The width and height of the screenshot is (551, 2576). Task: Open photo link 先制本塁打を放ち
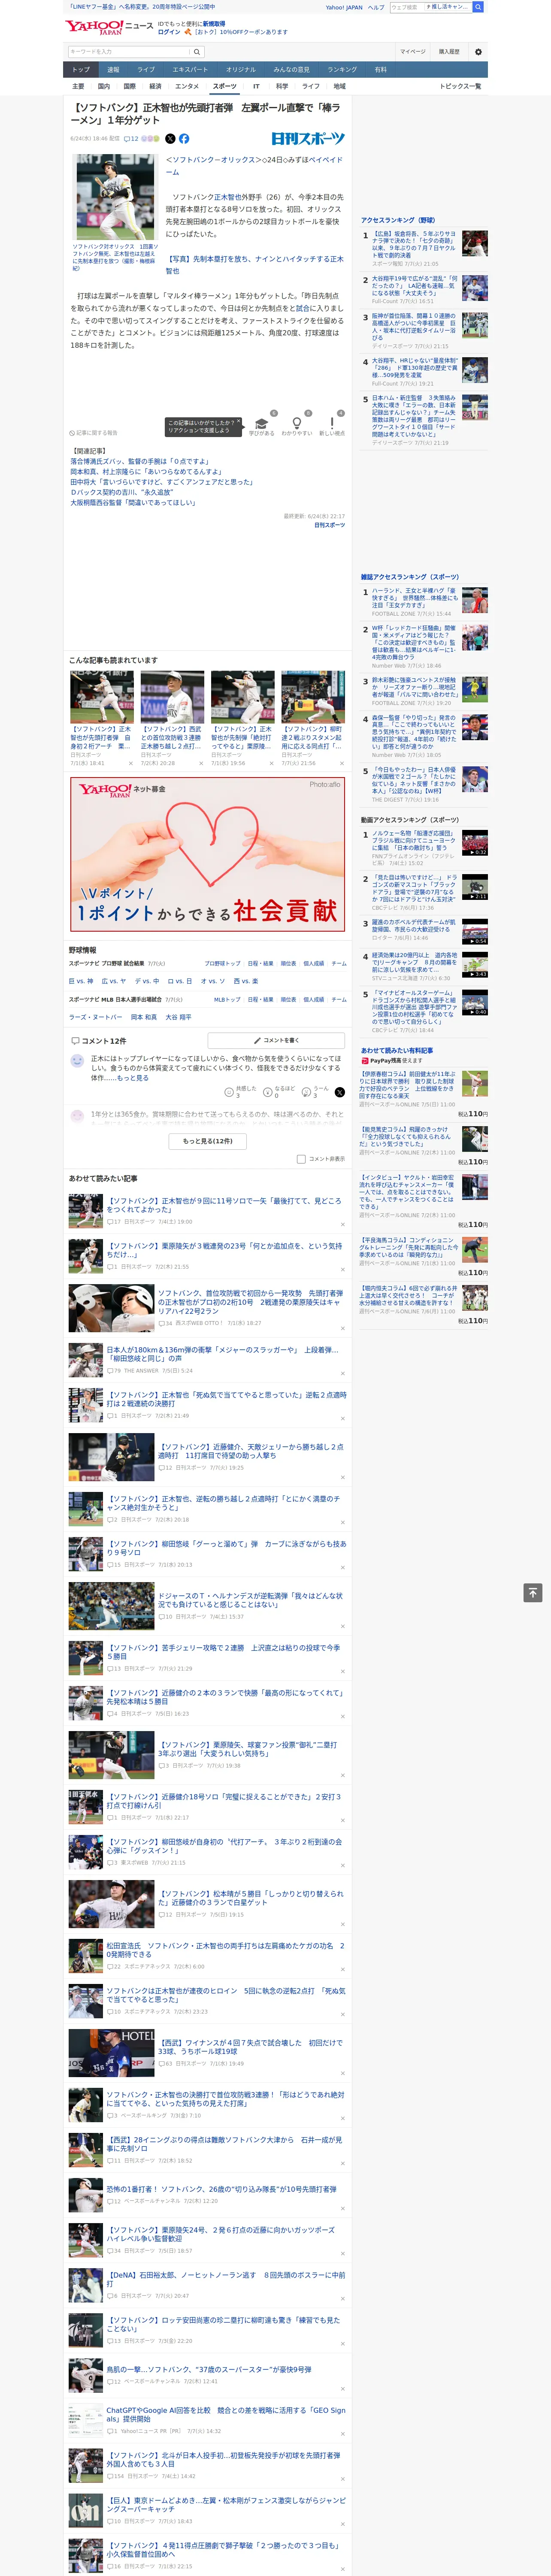(254, 264)
